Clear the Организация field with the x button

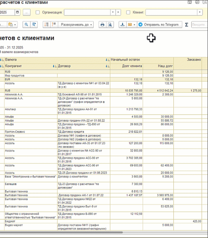(118, 12)
